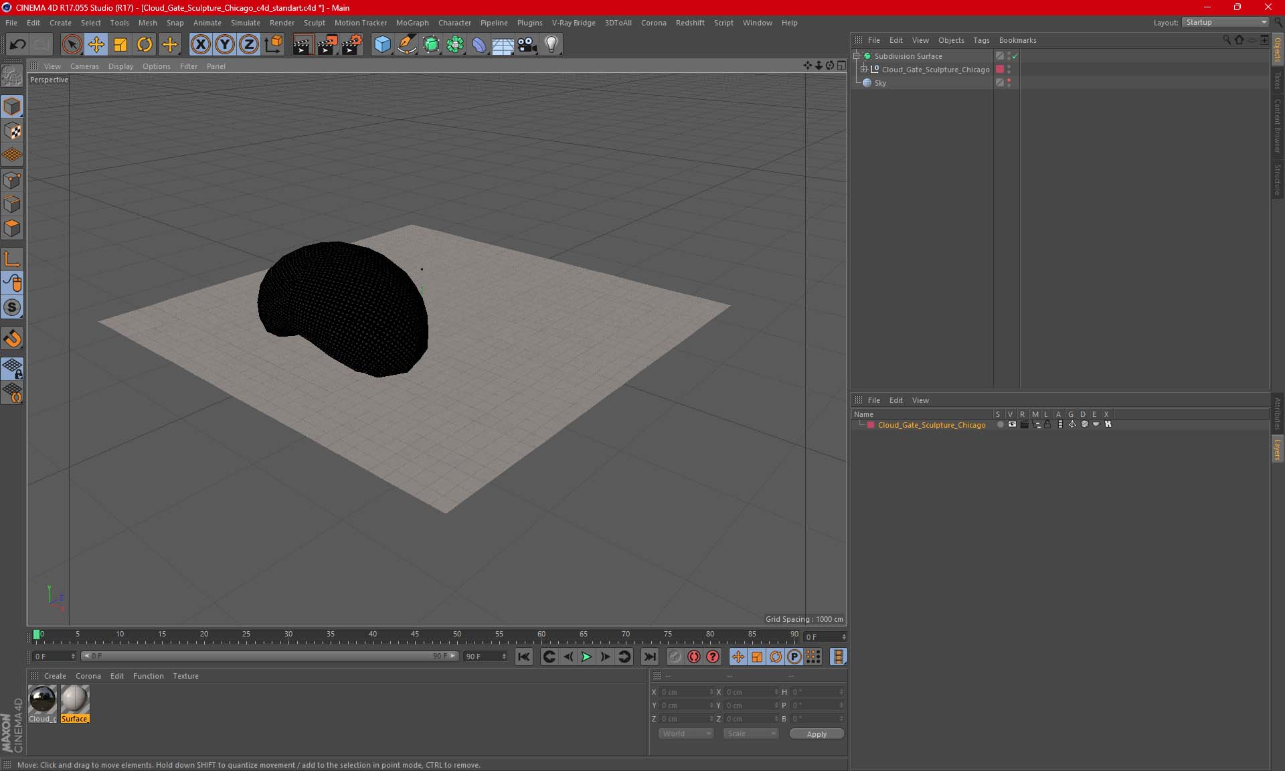The width and height of the screenshot is (1285, 771).
Task: Click the Apply button
Action: (817, 734)
